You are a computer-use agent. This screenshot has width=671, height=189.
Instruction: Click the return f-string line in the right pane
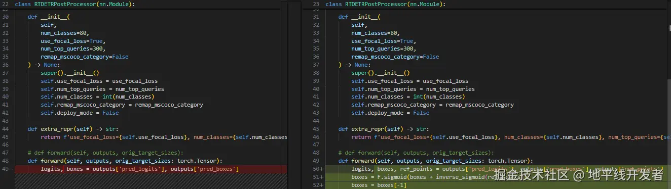pyautogui.click(x=509, y=137)
